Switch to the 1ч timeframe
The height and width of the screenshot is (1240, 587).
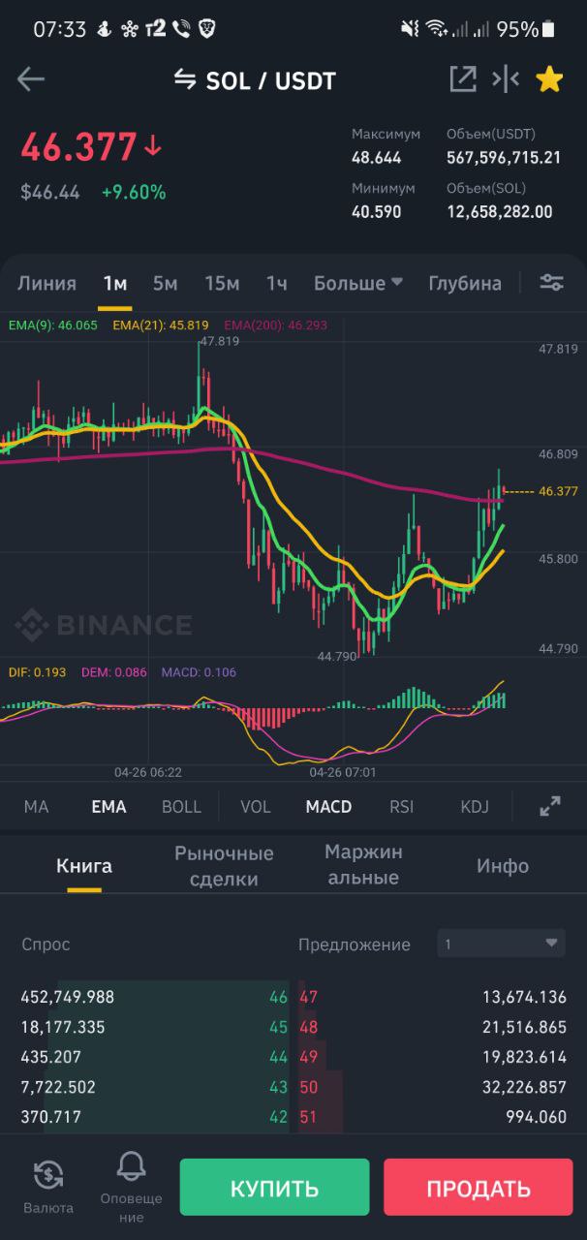coord(277,283)
